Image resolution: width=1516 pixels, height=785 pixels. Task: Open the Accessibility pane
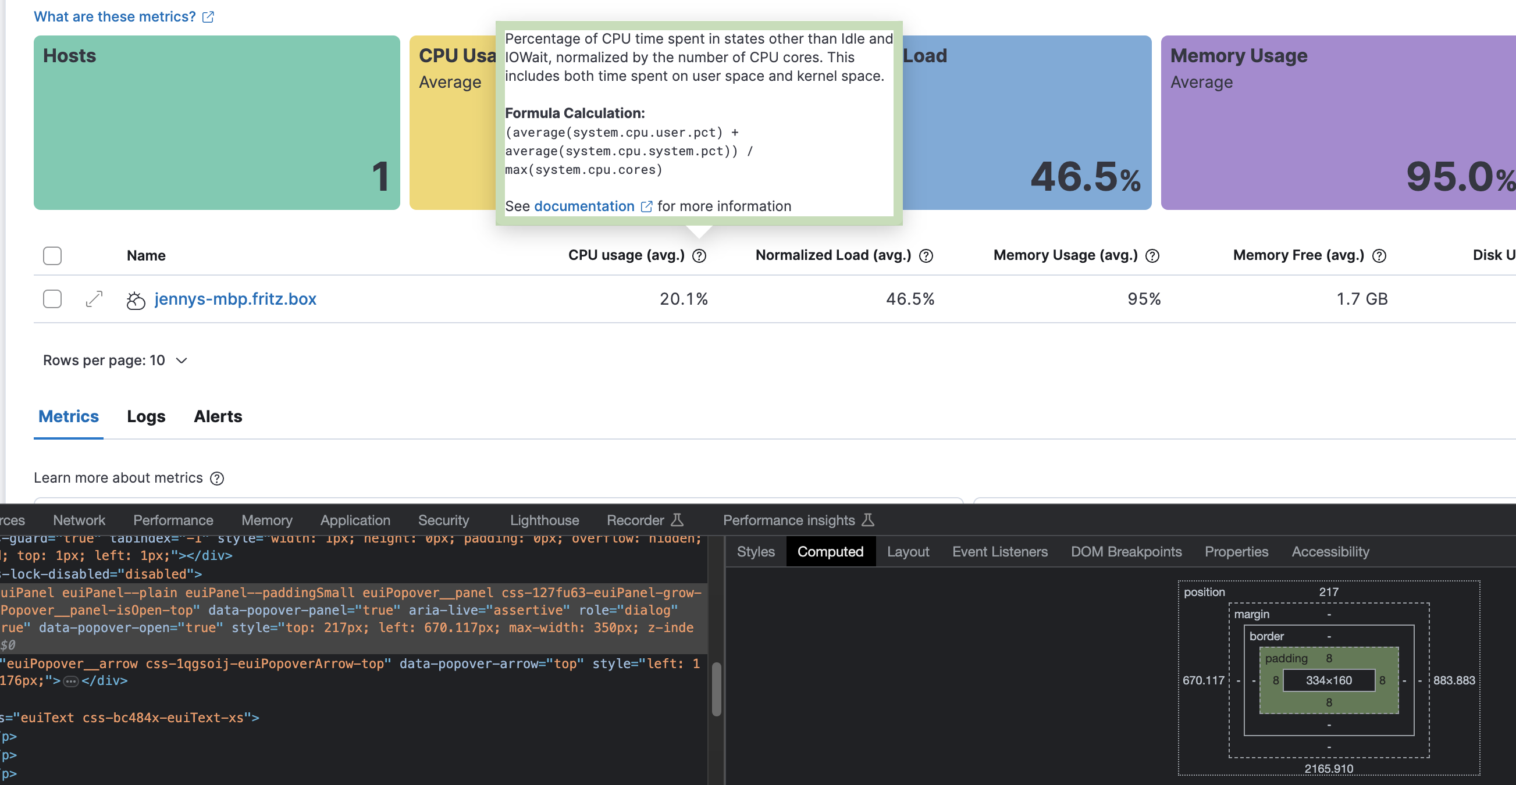(1330, 552)
